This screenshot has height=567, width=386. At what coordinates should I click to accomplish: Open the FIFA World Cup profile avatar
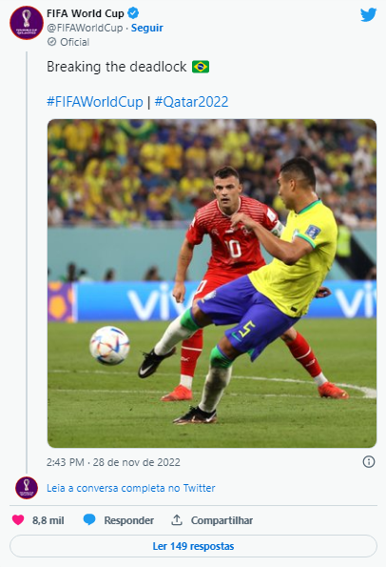point(27,23)
